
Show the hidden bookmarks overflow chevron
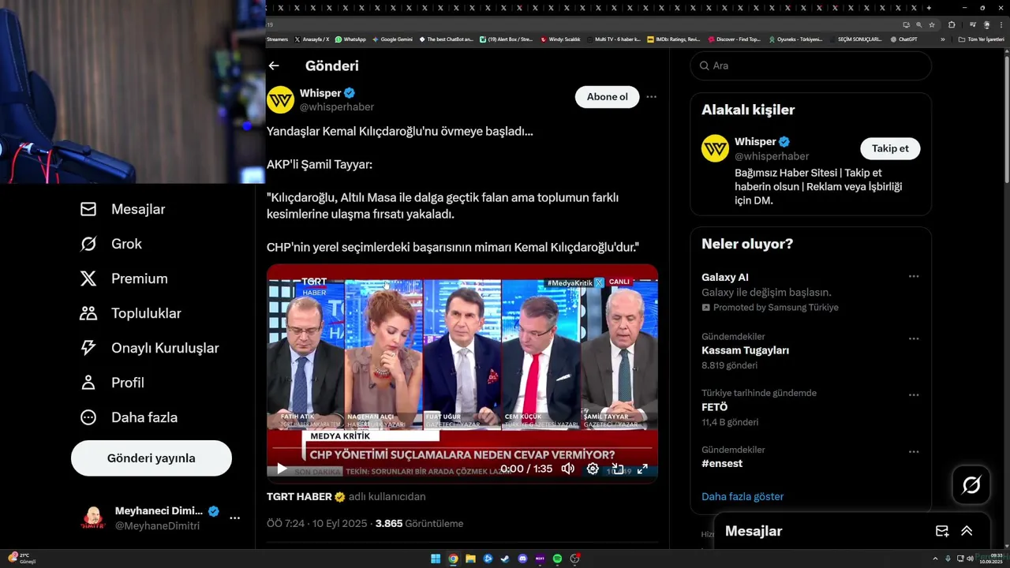[943, 39]
